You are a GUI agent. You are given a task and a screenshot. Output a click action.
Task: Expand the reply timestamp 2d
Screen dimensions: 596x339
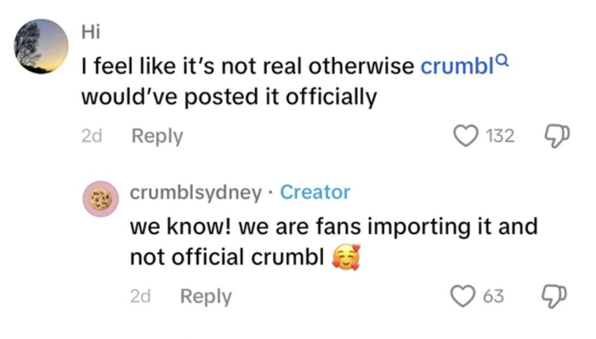click(x=141, y=296)
